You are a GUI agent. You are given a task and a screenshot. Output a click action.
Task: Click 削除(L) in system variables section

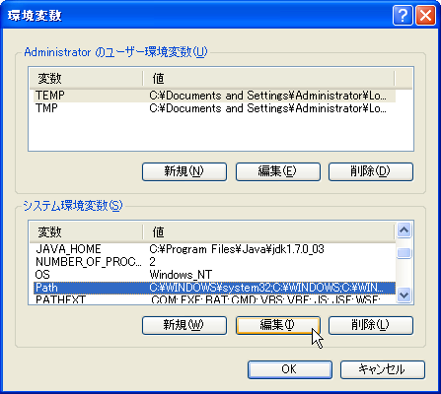point(371,325)
